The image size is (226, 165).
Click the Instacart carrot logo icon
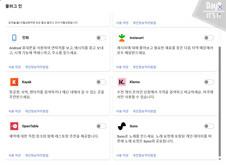point(122,38)
